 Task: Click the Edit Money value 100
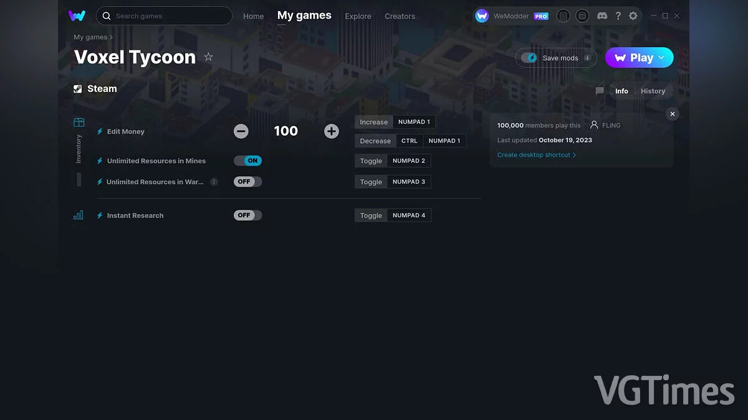[x=286, y=131]
